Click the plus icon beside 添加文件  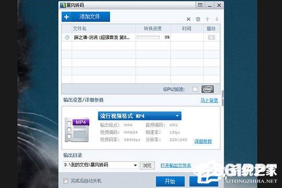tap(66, 17)
